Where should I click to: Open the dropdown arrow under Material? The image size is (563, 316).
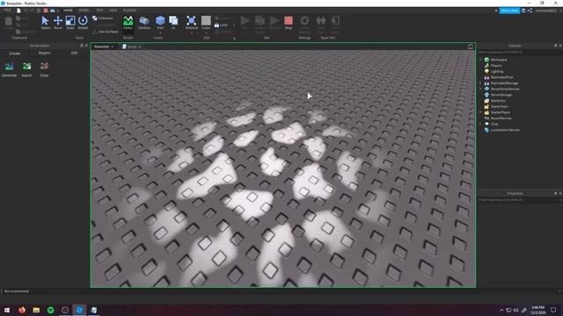pos(192,32)
